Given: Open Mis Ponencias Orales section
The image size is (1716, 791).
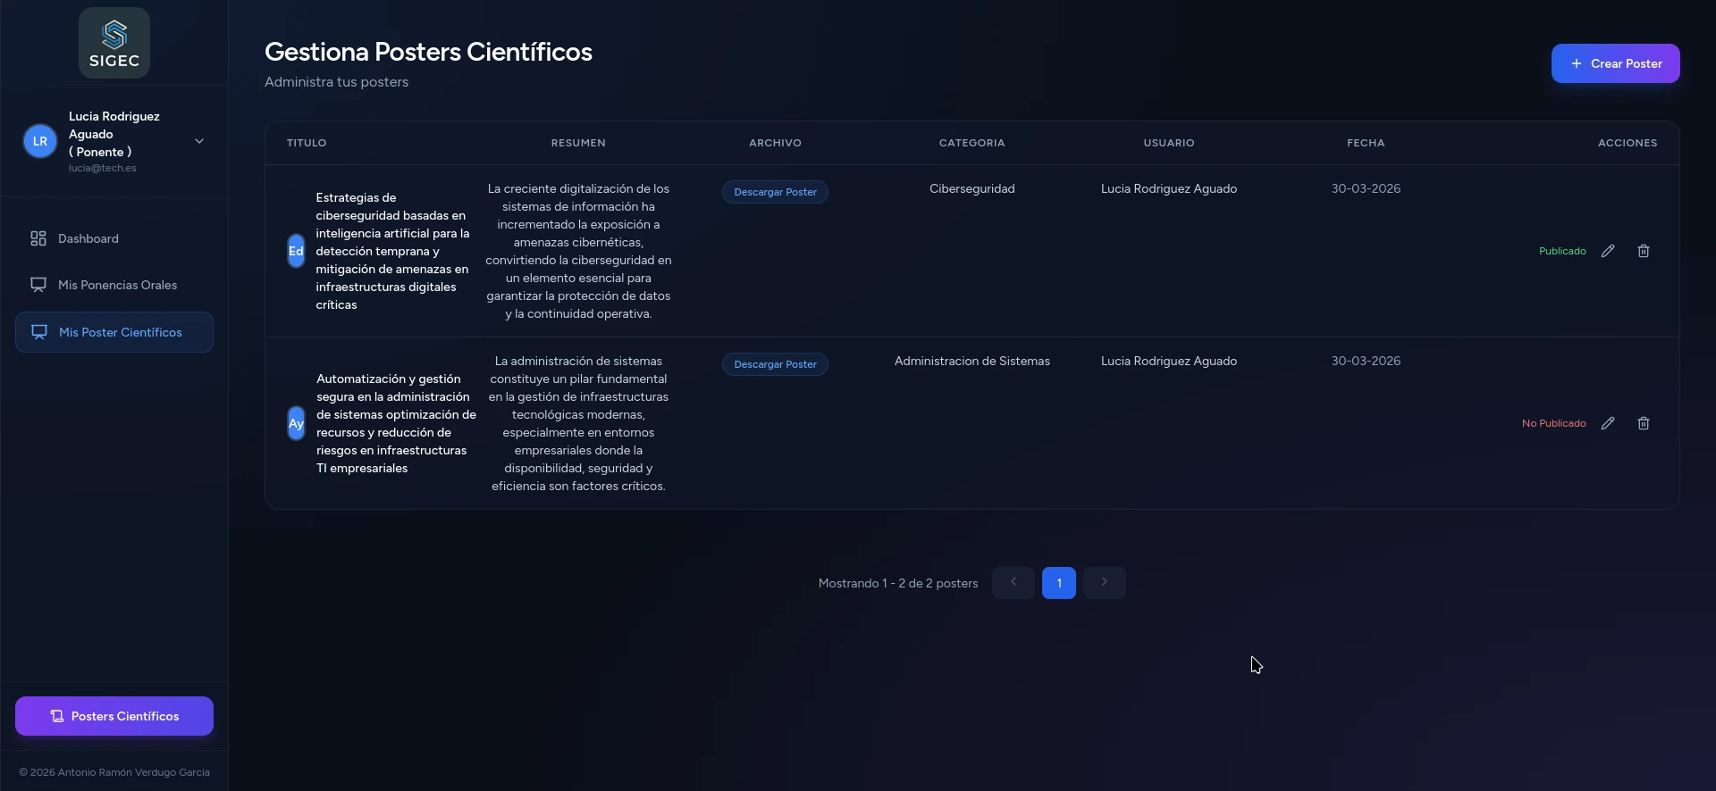Looking at the screenshot, I should click(x=117, y=285).
